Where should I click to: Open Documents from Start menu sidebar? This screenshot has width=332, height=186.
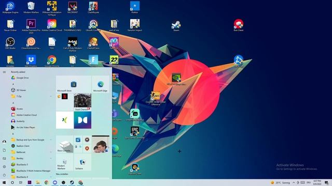pyautogui.click(x=4, y=150)
